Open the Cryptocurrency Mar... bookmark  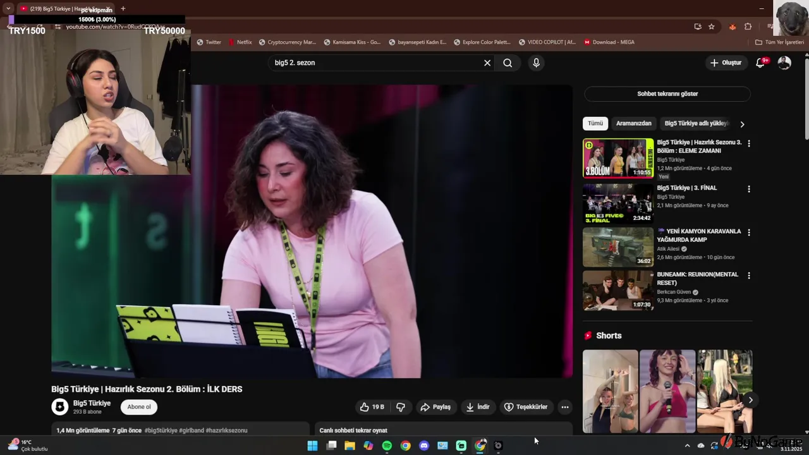pos(287,42)
